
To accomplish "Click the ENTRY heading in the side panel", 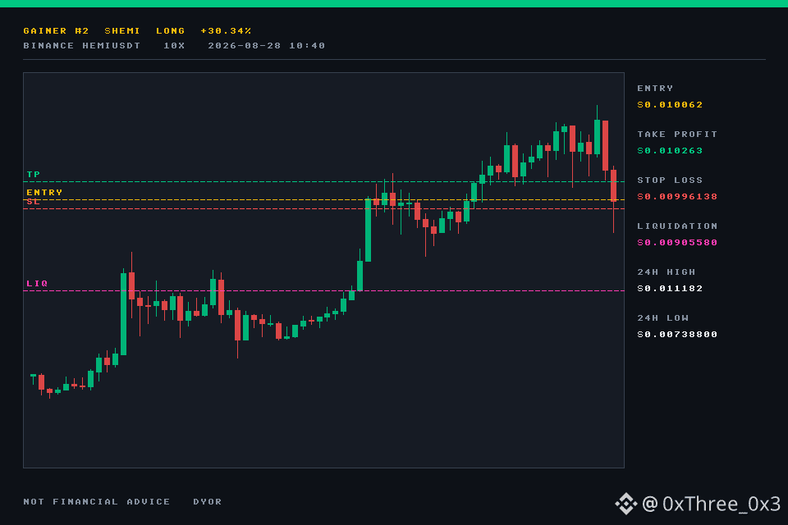I will tap(655, 88).
